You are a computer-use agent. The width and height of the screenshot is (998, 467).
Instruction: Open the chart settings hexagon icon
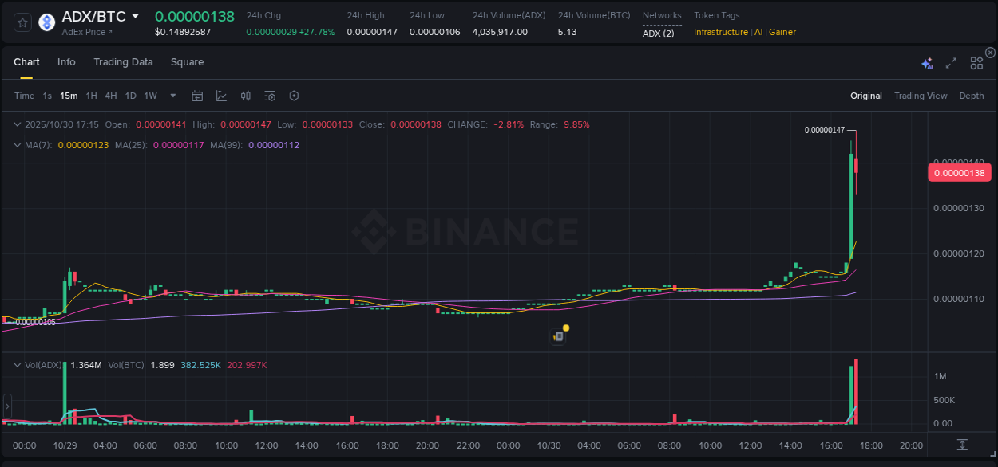click(x=294, y=95)
